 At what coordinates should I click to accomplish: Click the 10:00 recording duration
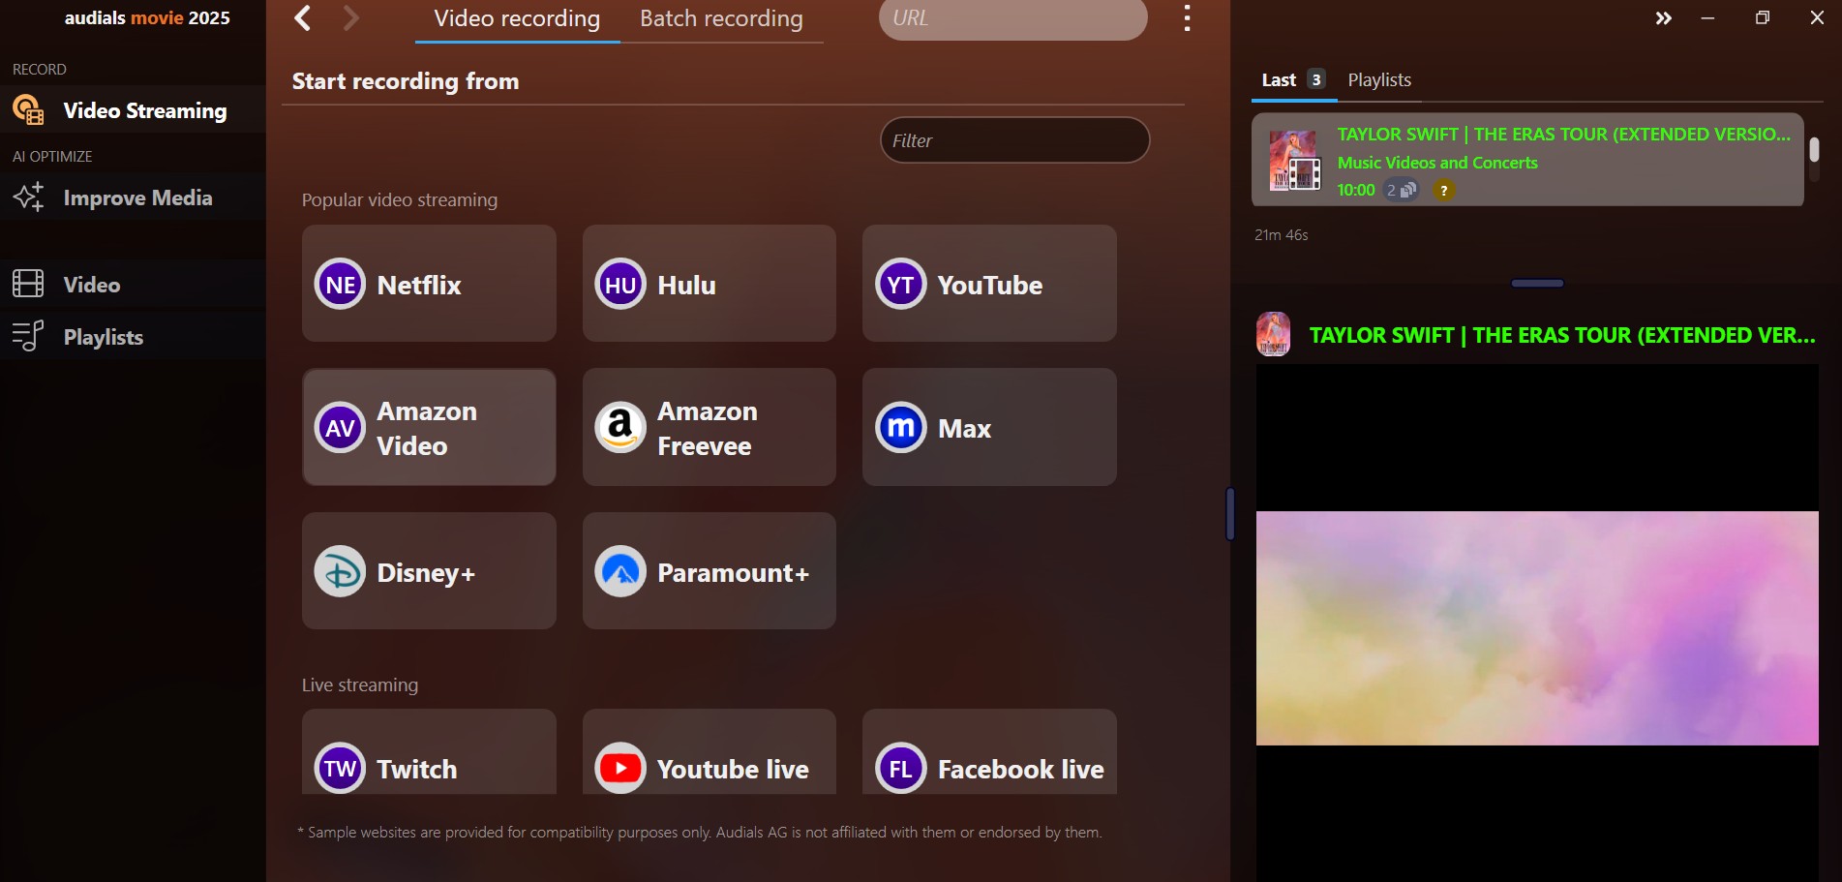tap(1355, 190)
